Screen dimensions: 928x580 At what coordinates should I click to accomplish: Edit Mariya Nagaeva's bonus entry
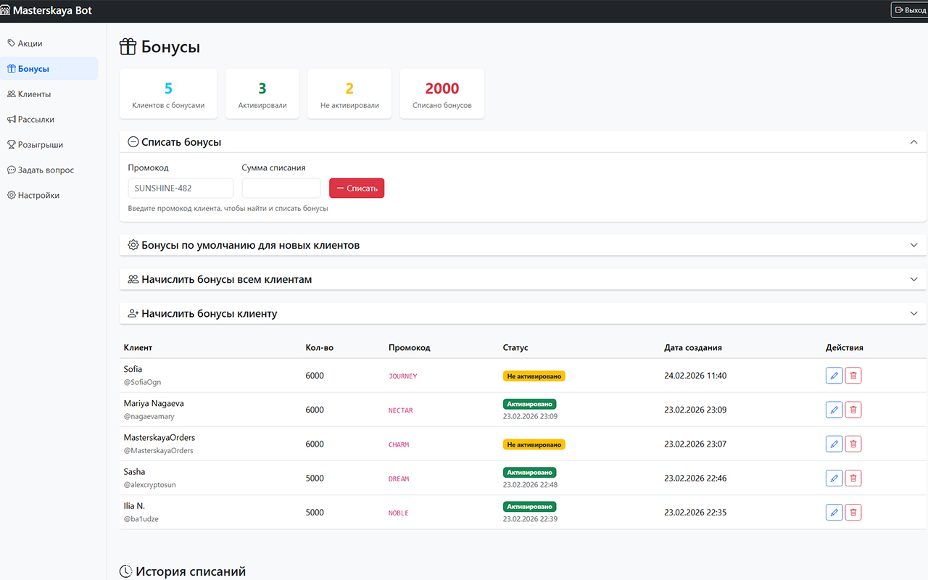coord(834,410)
